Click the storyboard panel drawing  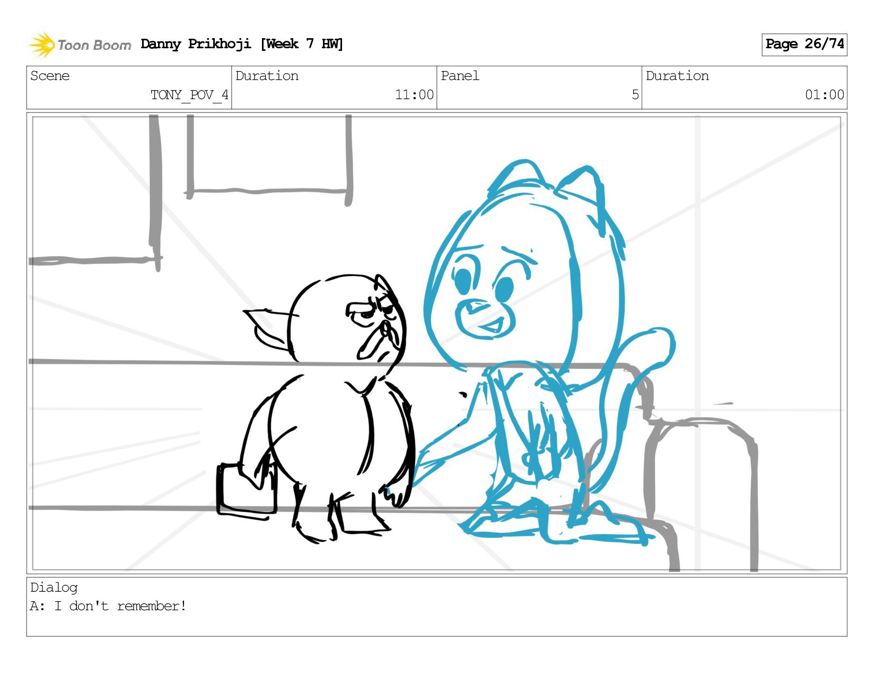(436, 343)
